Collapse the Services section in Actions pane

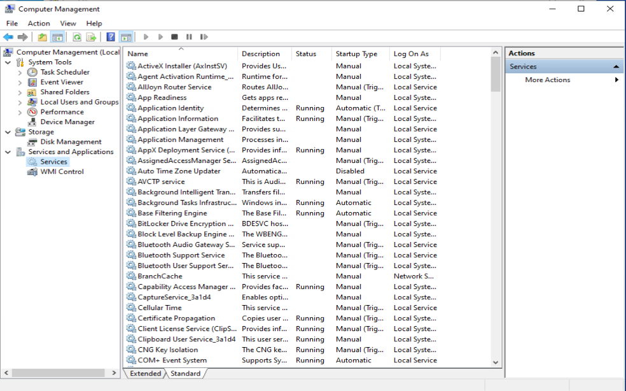(616, 66)
